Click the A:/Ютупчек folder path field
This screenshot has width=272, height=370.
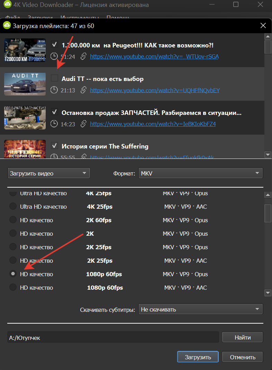[x=113, y=338]
